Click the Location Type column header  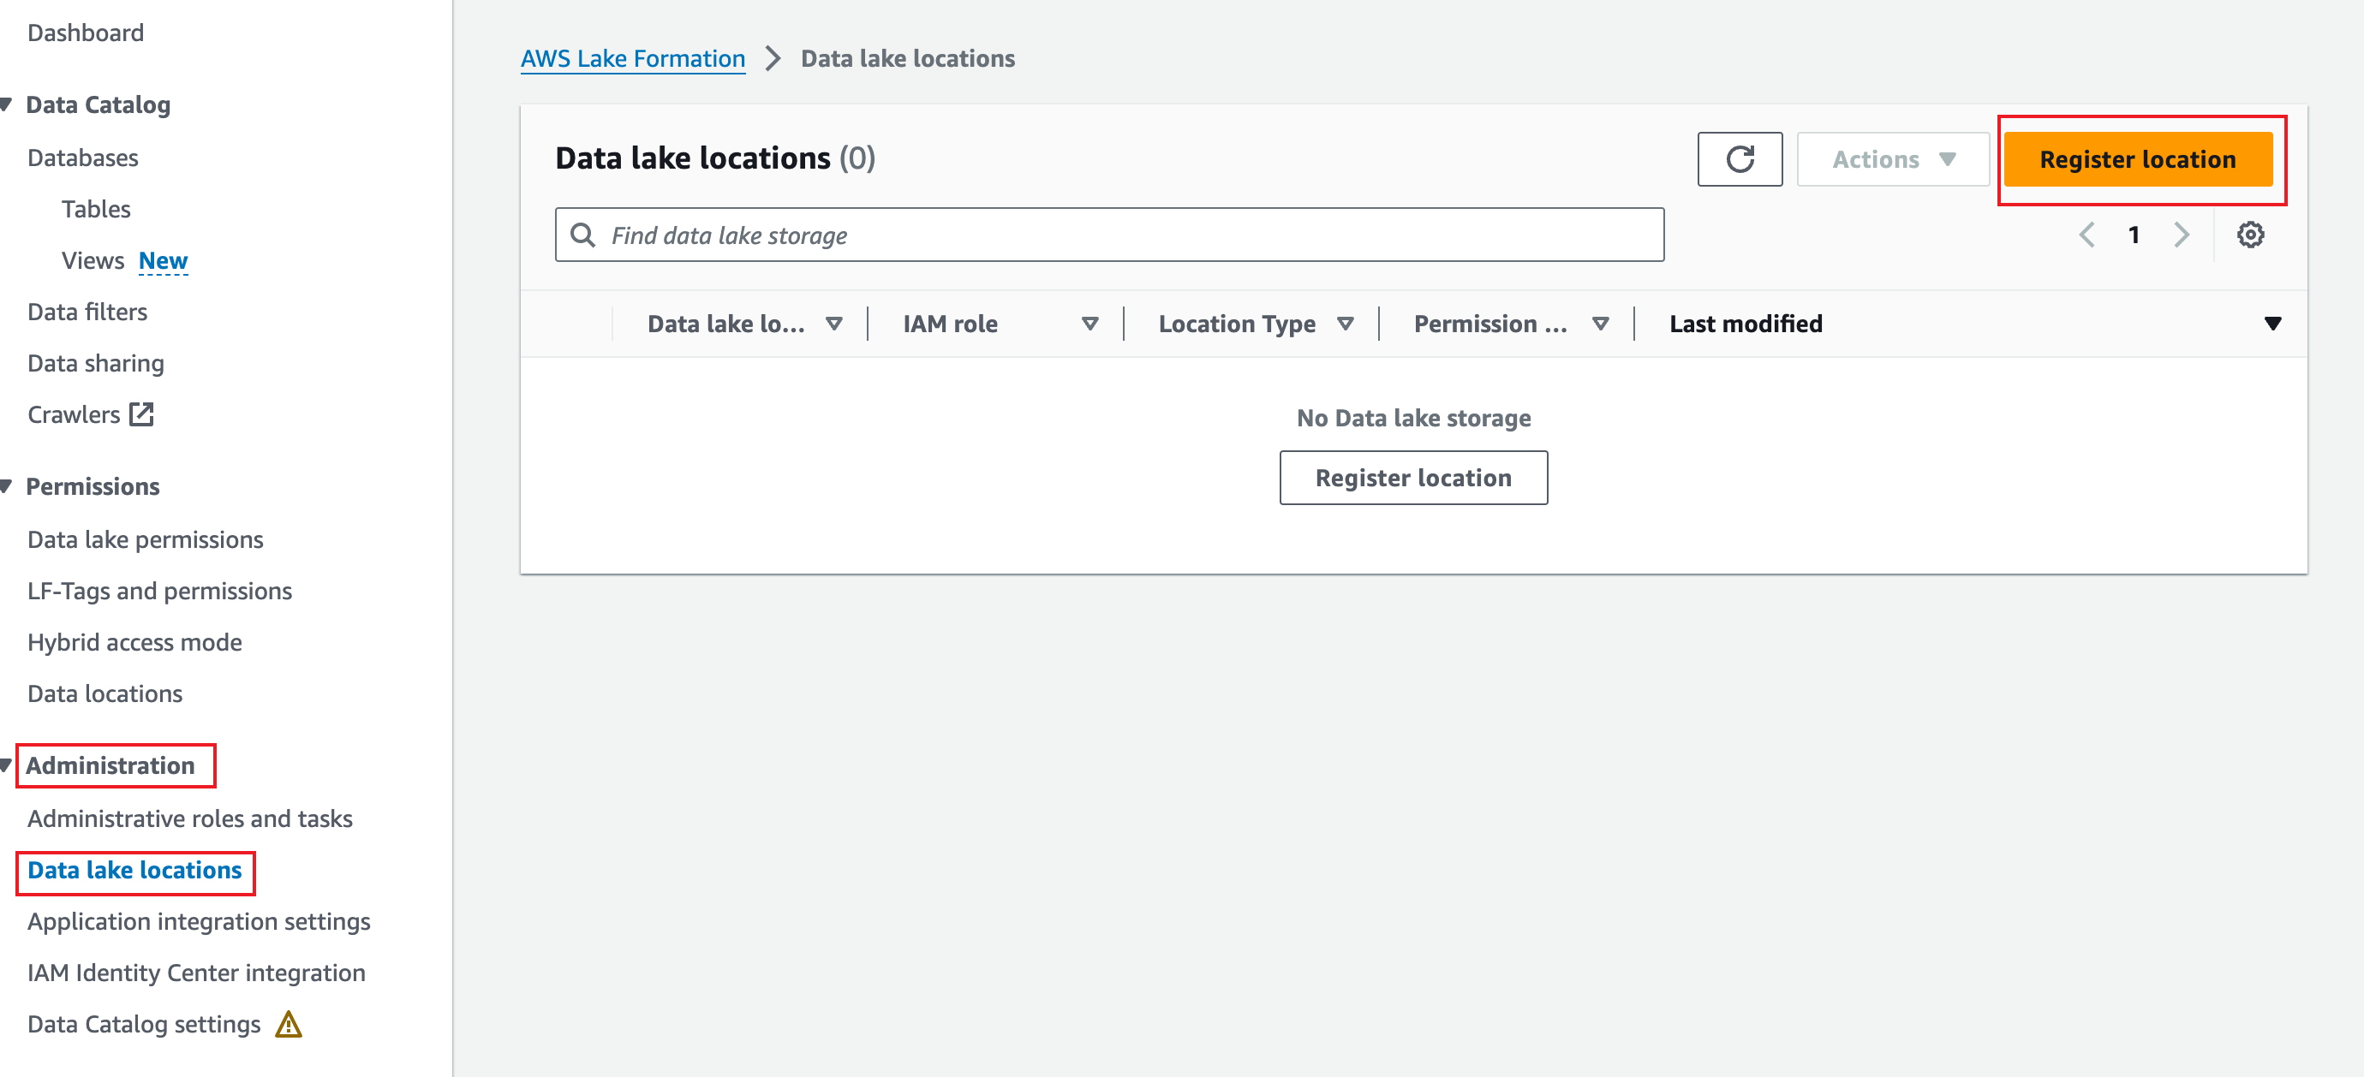1236,323
